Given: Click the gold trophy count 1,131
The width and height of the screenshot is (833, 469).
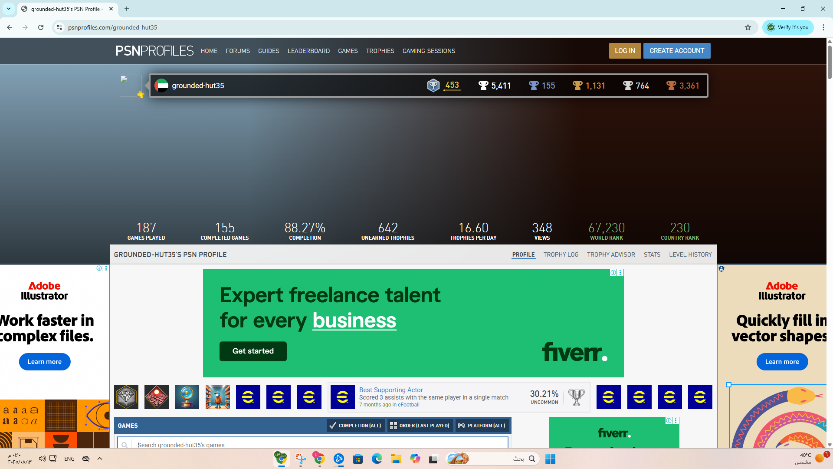Looking at the screenshot, I should 589,86.
